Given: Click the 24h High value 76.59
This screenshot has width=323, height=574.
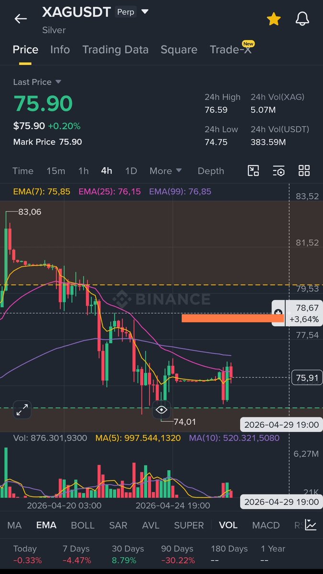Looking at the screenshot, I should [216, 110].
